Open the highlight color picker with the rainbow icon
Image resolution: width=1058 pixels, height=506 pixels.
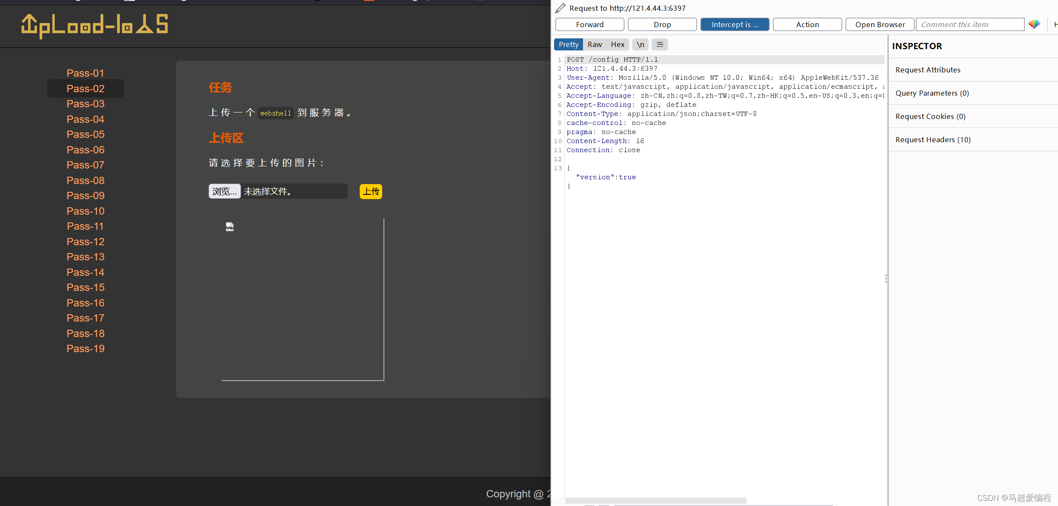point(1035,24)
